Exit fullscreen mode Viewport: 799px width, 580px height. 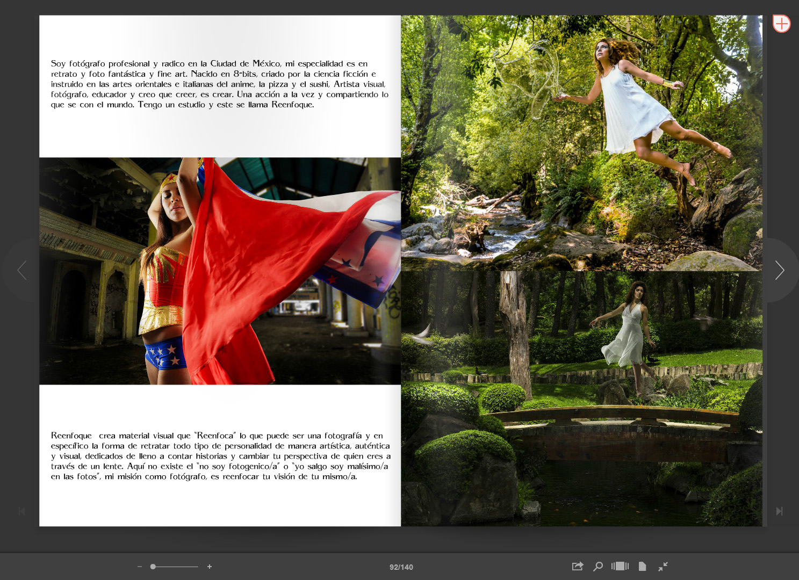coord(663,566)
